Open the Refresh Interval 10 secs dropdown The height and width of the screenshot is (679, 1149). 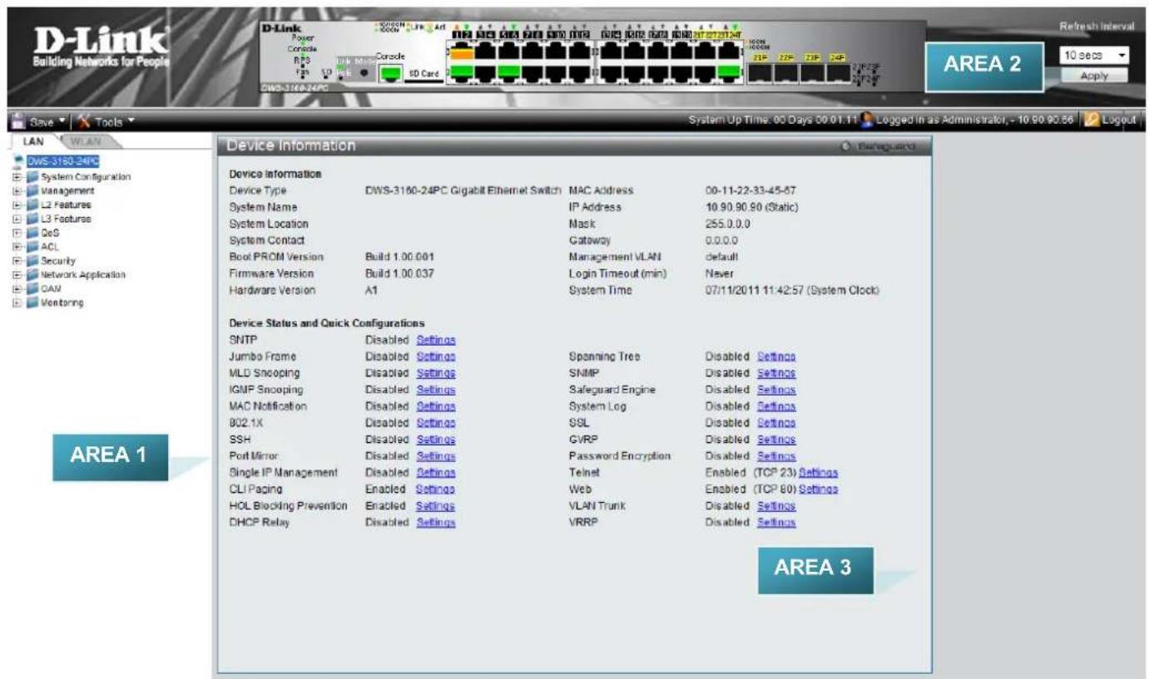[x=1093, y=54]
